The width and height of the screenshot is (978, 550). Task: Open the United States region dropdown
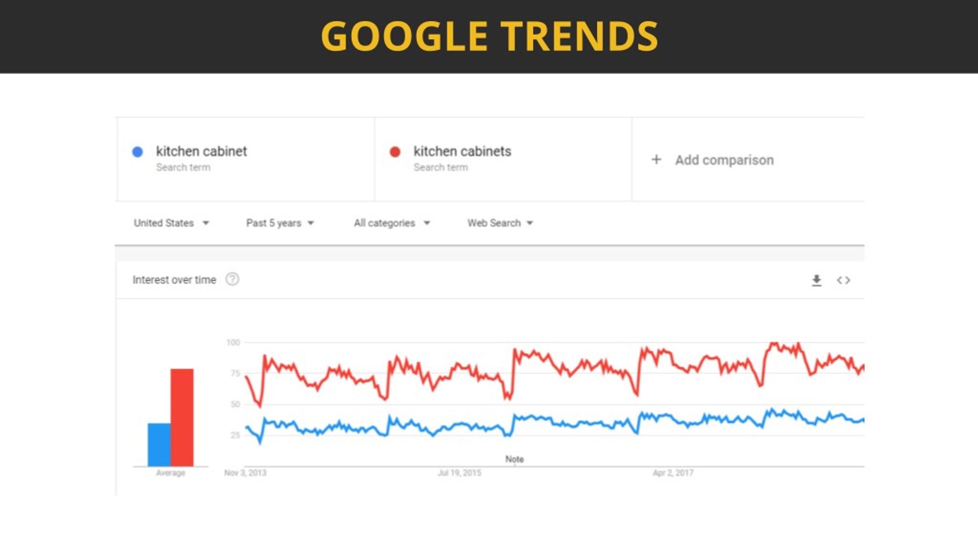(x=171, y=223)
